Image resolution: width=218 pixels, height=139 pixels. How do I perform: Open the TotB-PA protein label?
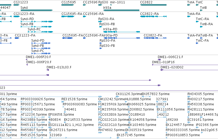207,35
